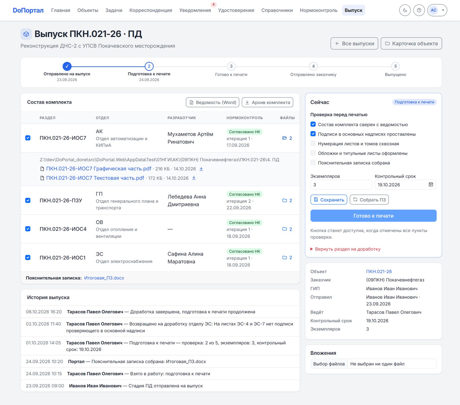Open ПКН.021-26 object link
Screen dimensions: 460x405
(x=379, y=271)
